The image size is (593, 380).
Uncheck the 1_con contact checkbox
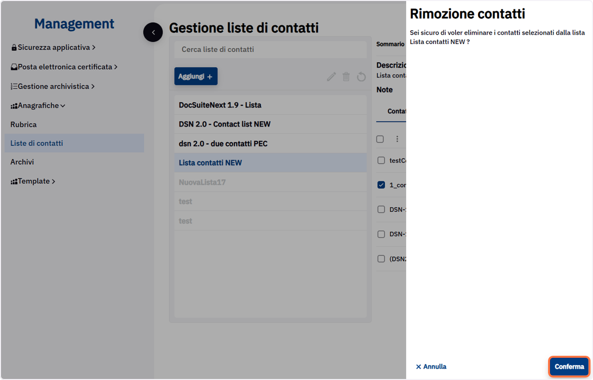pyautogui.click(x=381, y=185)
